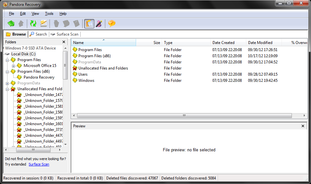Select _Unknown_Folder_4470 in the tree
Viewport: 311px width, 184px height.
(x=43, y=135)
